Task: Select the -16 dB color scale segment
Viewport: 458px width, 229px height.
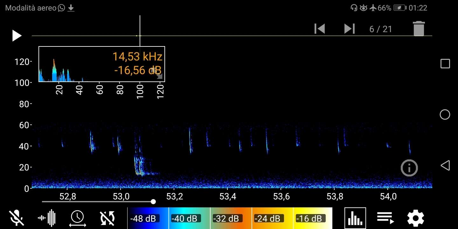Action: pos(313,218)
